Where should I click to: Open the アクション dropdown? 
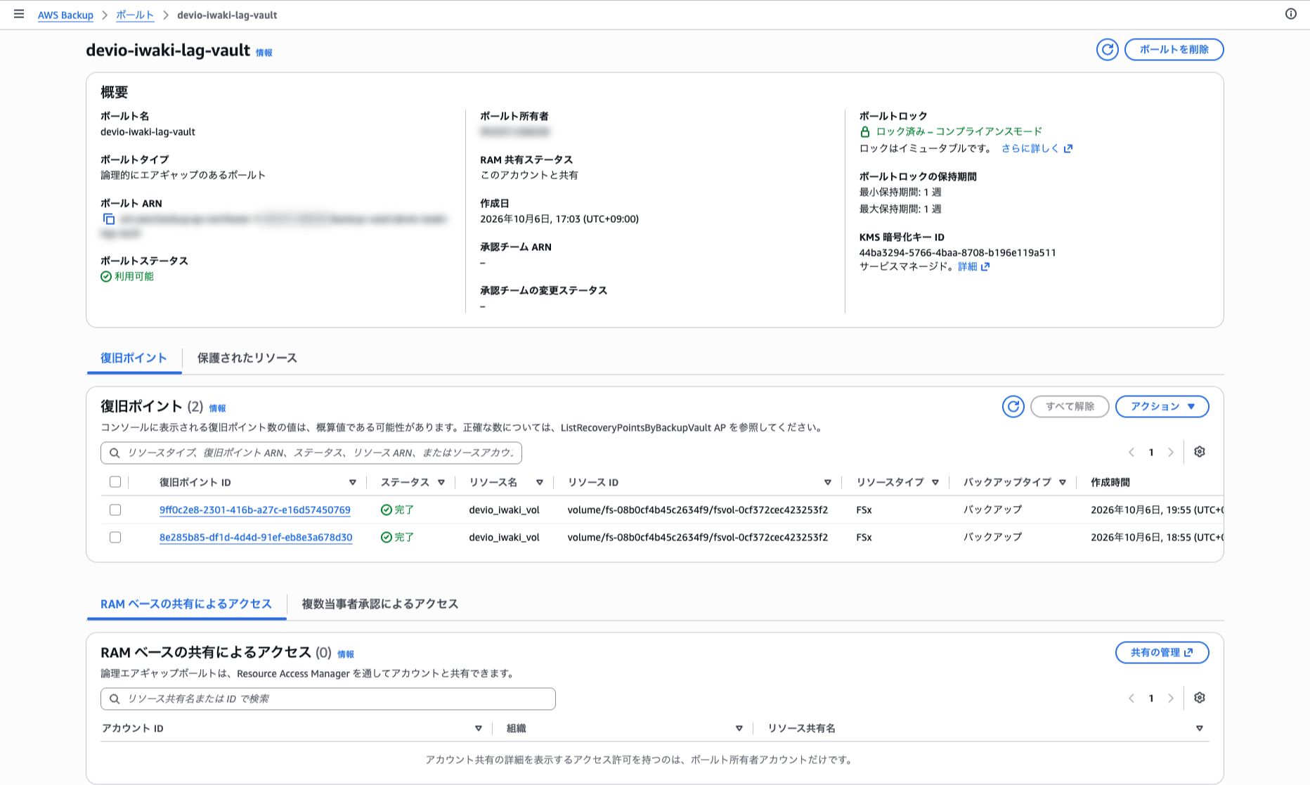pyautogui.click(x=1162, y=406)
